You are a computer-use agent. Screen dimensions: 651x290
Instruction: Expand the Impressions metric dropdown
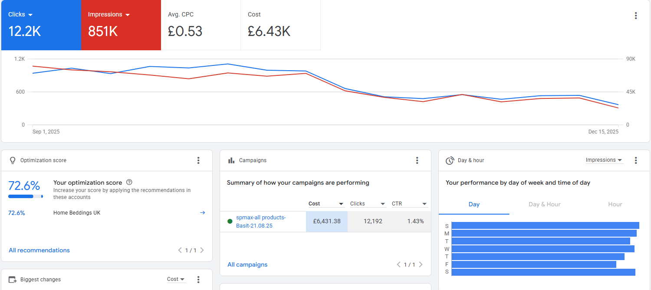[128, 15]
